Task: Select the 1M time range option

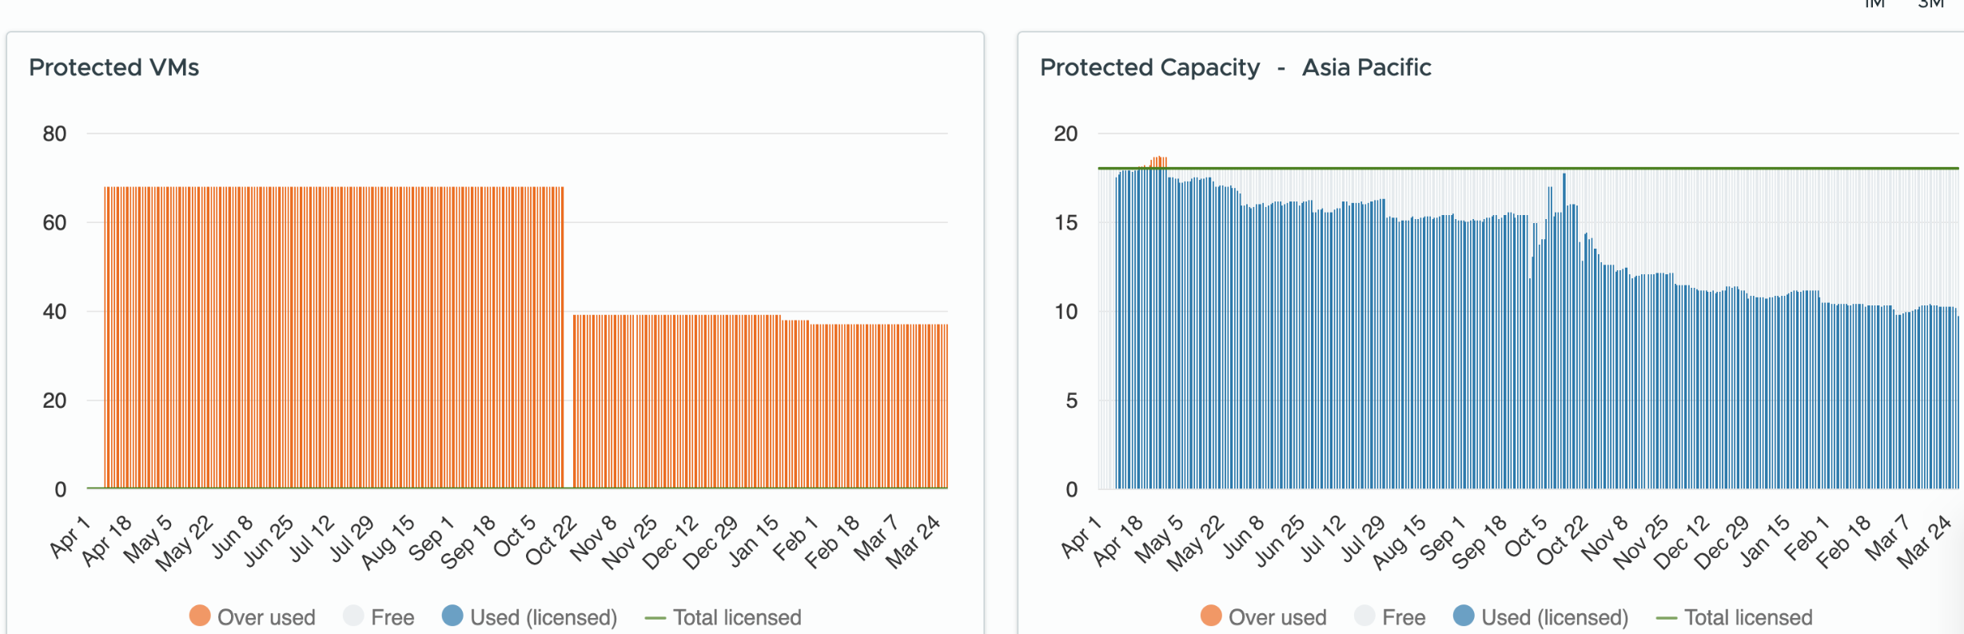Action: [x=1874, y=3]
